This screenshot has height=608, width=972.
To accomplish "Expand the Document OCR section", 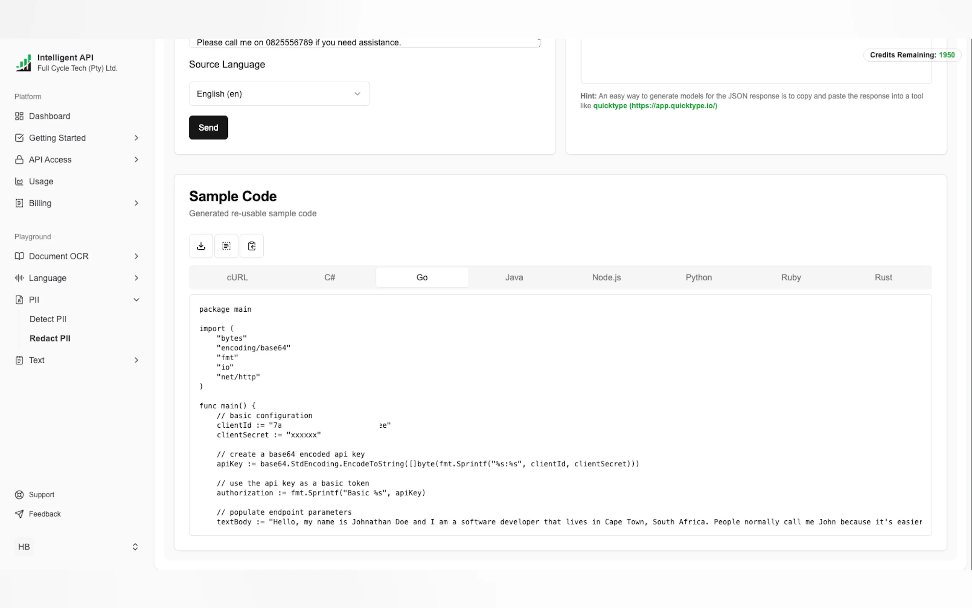I will coord(136,256).
